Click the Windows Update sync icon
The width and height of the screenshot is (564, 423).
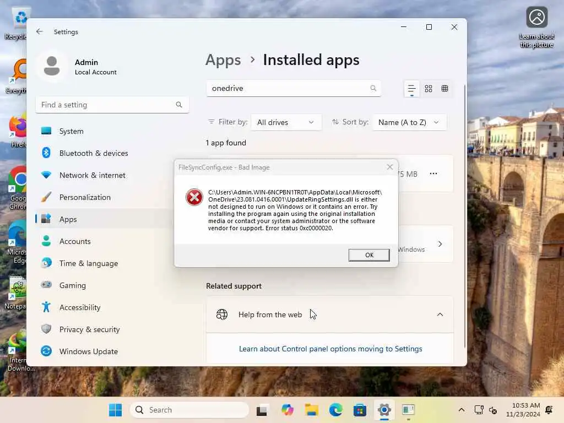46,351
